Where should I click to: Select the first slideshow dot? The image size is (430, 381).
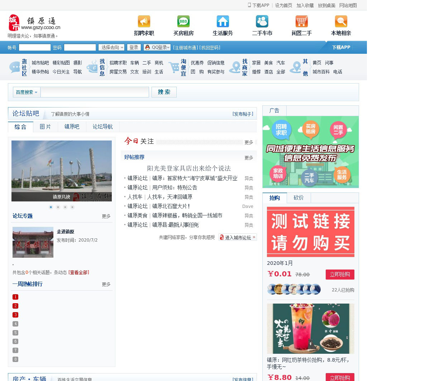click(x=51, y=207)
